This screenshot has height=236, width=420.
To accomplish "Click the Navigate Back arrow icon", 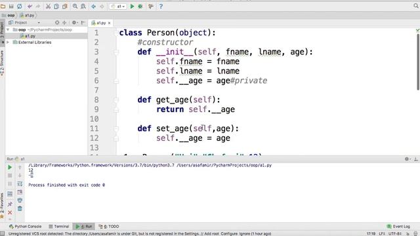I will coord(93,6).
